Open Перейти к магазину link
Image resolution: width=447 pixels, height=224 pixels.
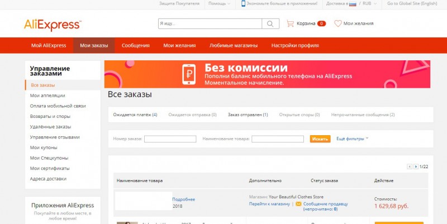pos(269,204)
